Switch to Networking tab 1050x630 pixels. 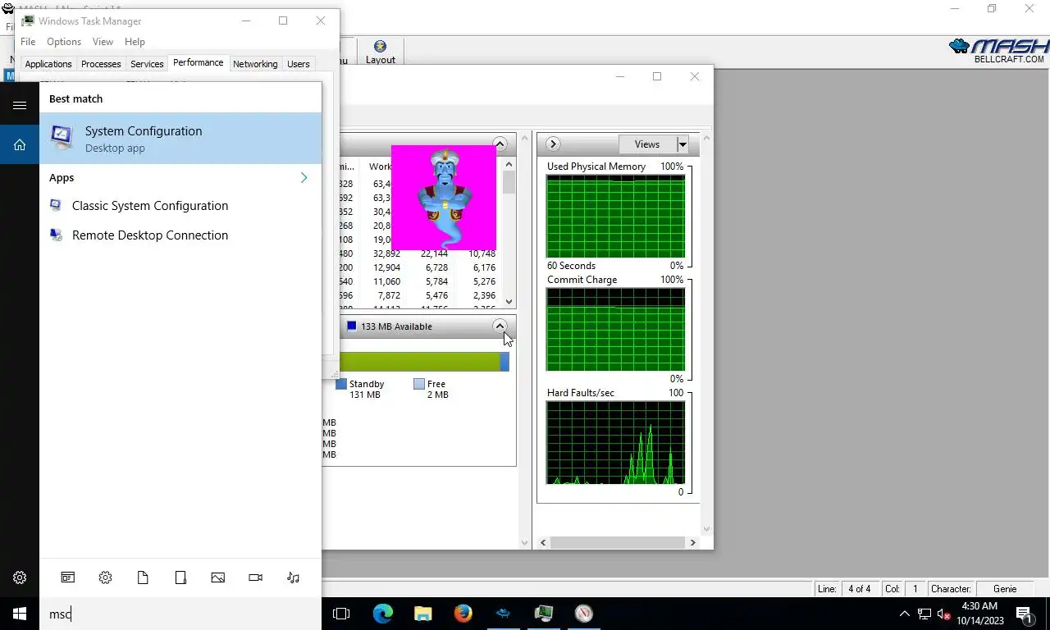(255, 64)
